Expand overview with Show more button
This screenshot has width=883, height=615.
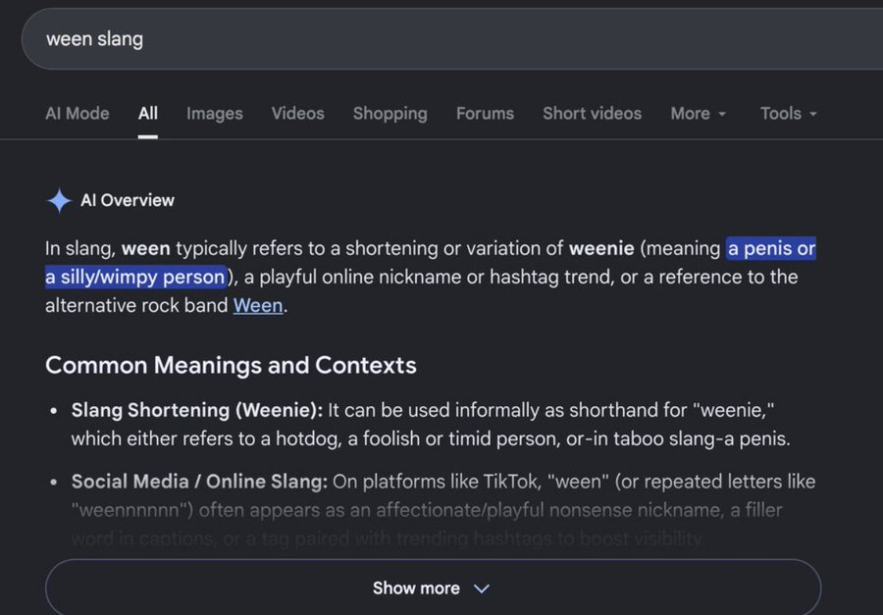point(433,588)
